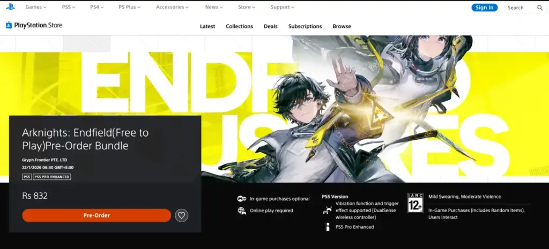Expand the Games dropdown menu
This screenshot has height=249, width=549.
(x=36, y=7)
